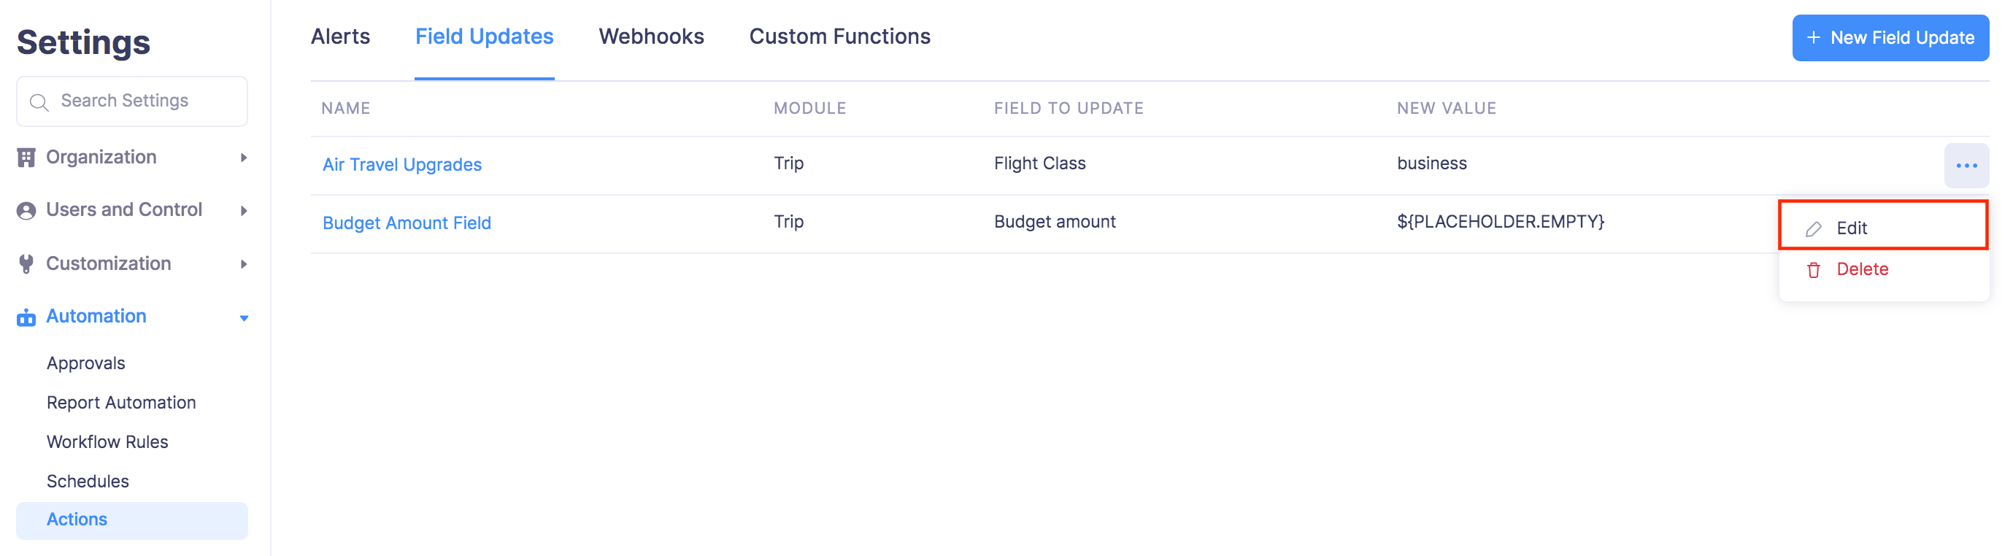This screenshot has height=556, width=2013.
Task: Choose Delete from the context menu
Action: pyautogui.click(x=1863, y=269)
